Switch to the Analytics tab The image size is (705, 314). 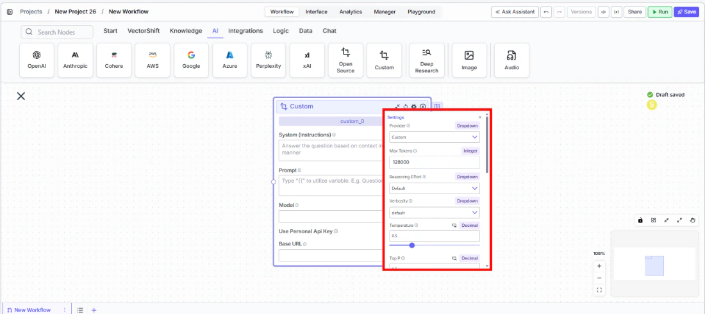coord(351,12)
